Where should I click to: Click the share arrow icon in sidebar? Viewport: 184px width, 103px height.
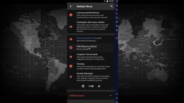[117, 38]
